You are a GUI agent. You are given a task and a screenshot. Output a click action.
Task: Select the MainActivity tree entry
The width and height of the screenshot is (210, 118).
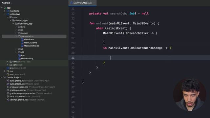[x=27, y=58]
